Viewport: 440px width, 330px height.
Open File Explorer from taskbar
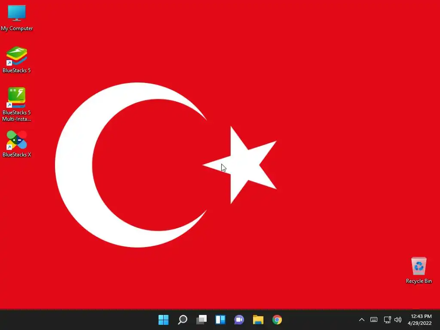(258, 320)
